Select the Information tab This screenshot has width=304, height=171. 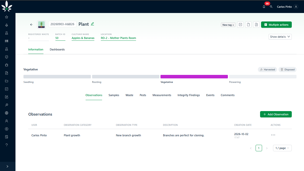pyautogui.click(x=36, y=49)
